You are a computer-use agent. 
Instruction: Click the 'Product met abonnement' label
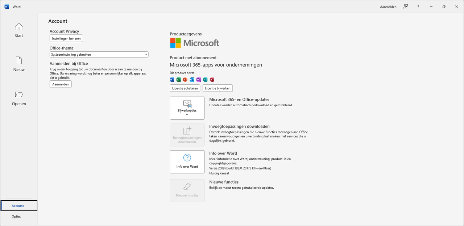[193, 57]
